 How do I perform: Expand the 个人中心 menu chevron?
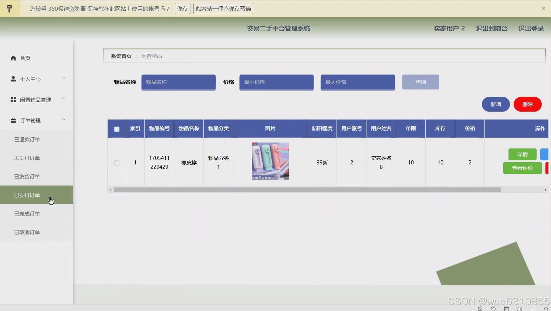64,78
